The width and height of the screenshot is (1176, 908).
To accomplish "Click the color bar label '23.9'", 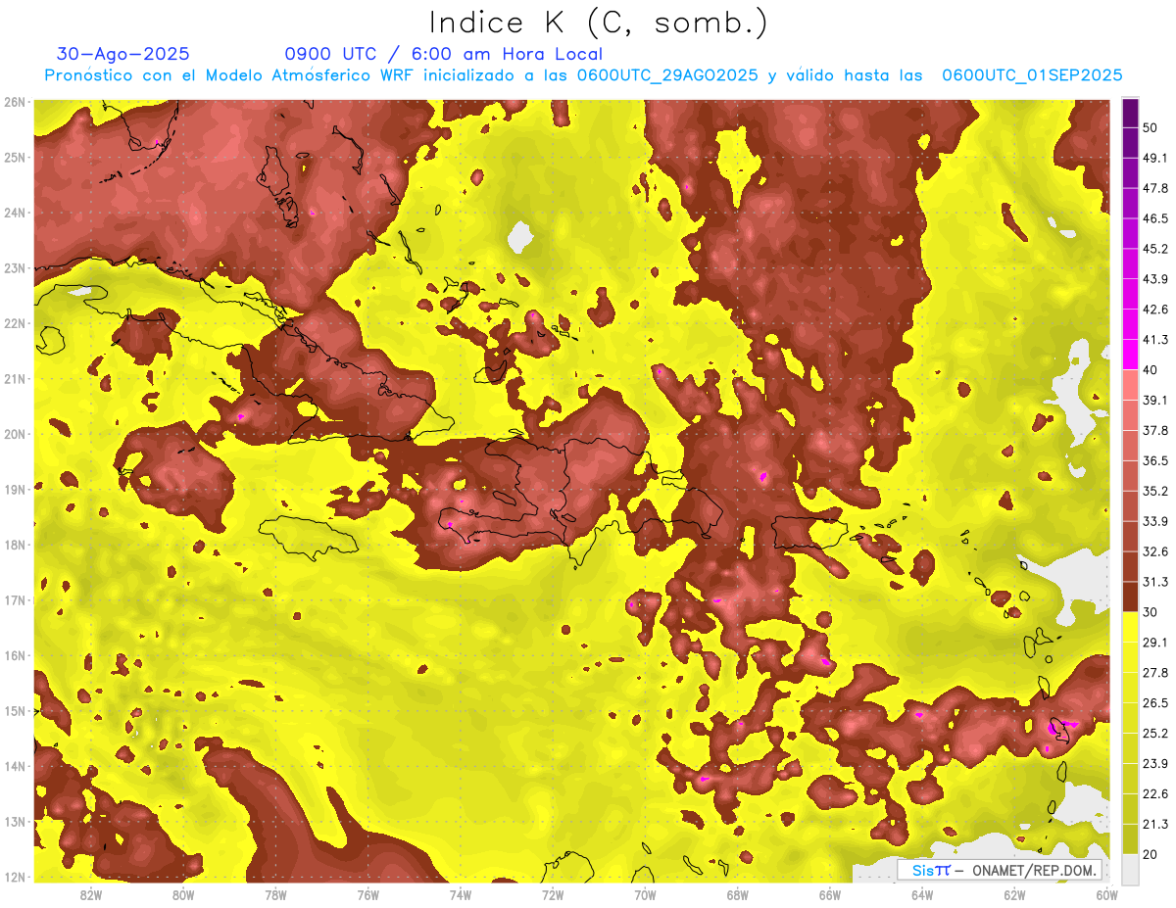I will click(1155, 763).
